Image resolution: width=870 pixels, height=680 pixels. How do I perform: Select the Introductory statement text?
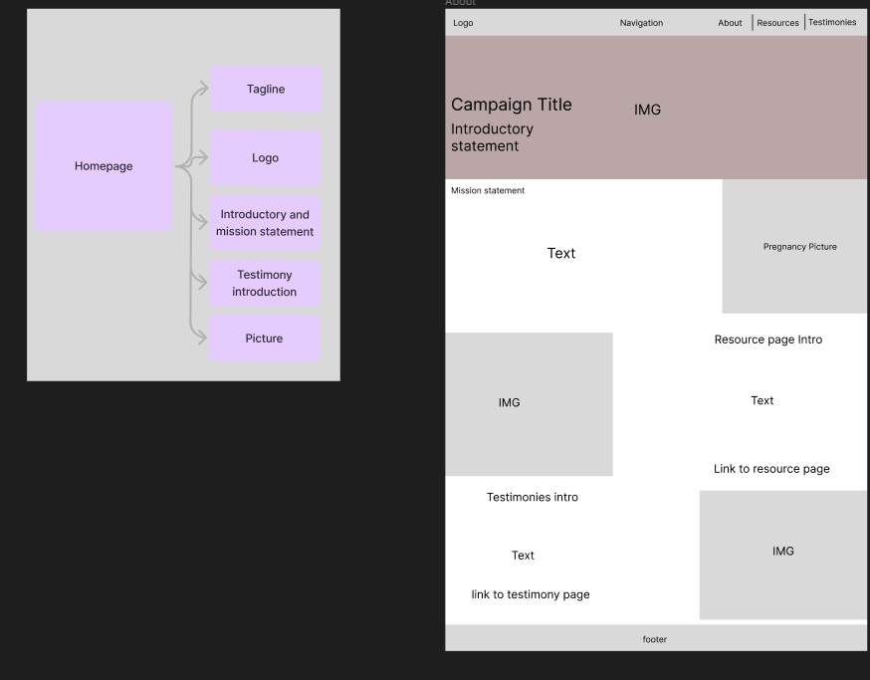(492, 137)
